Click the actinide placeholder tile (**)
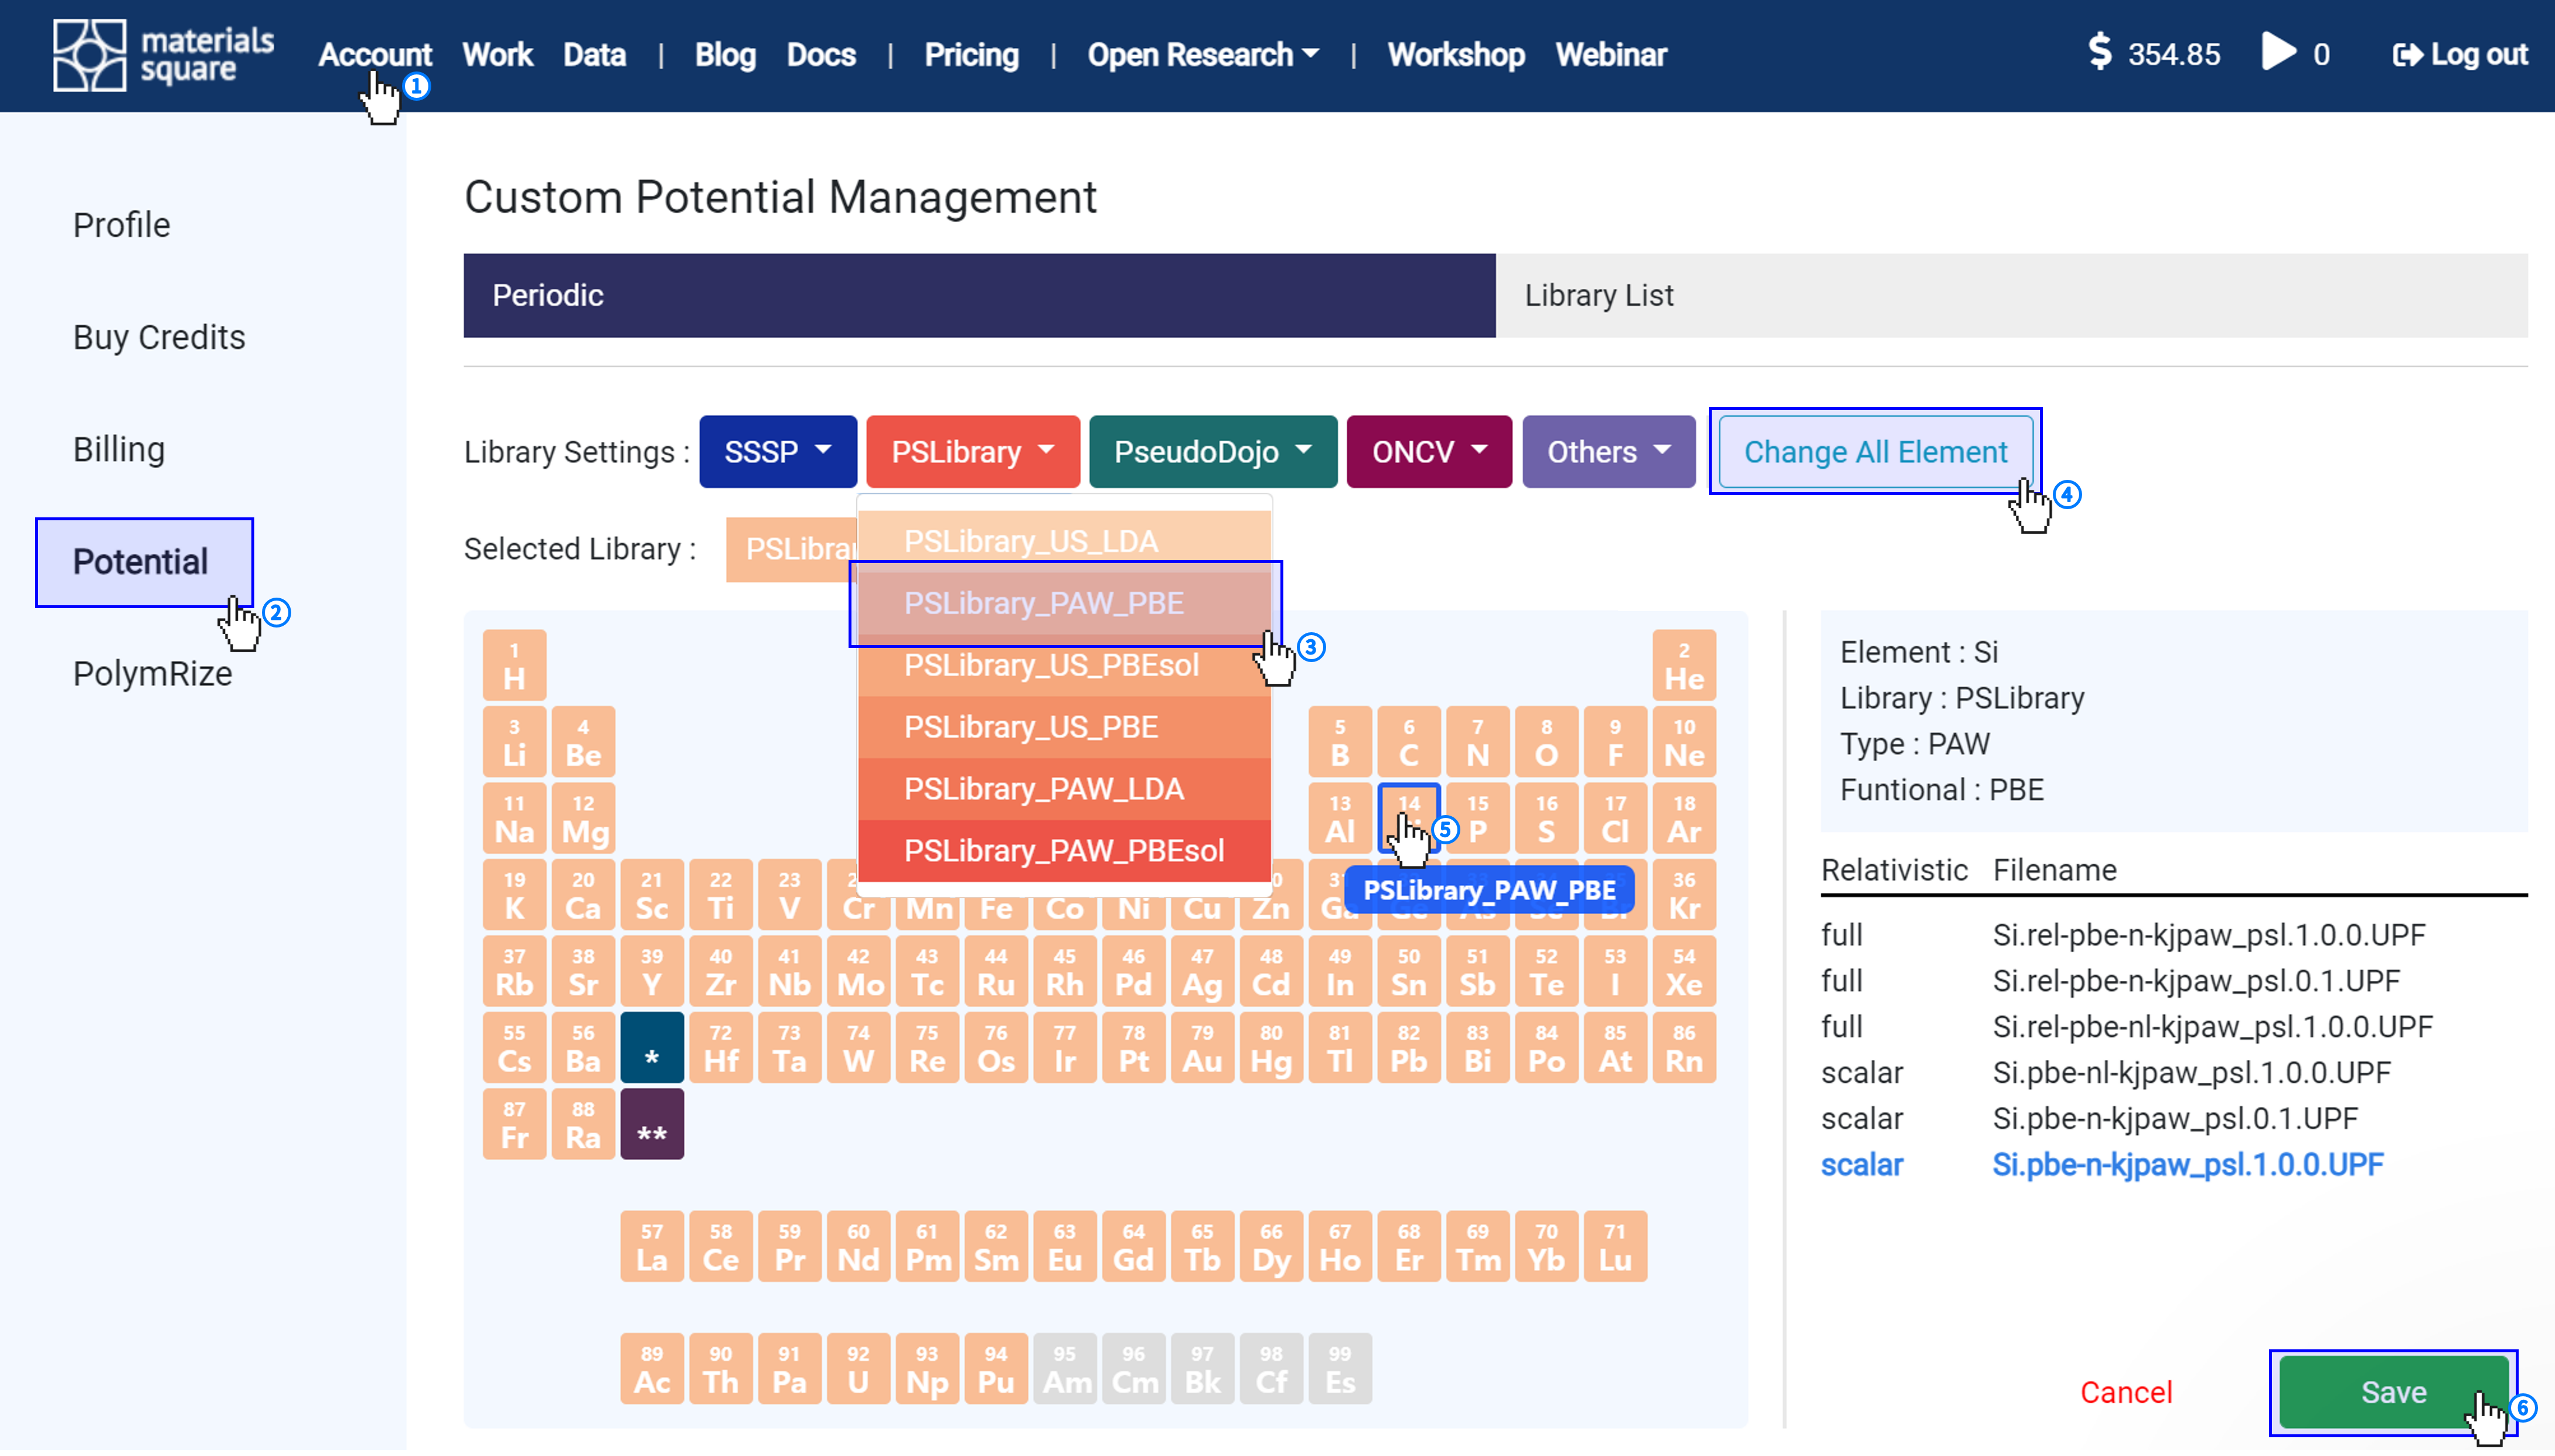The image size is (2555, 1456). coord(652,1124)
